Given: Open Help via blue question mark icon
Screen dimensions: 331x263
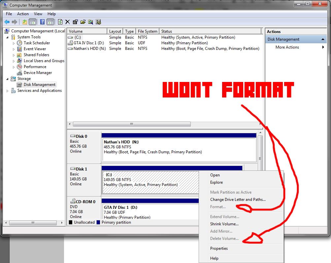Looking at the screenshot, I should click(42, 22).
